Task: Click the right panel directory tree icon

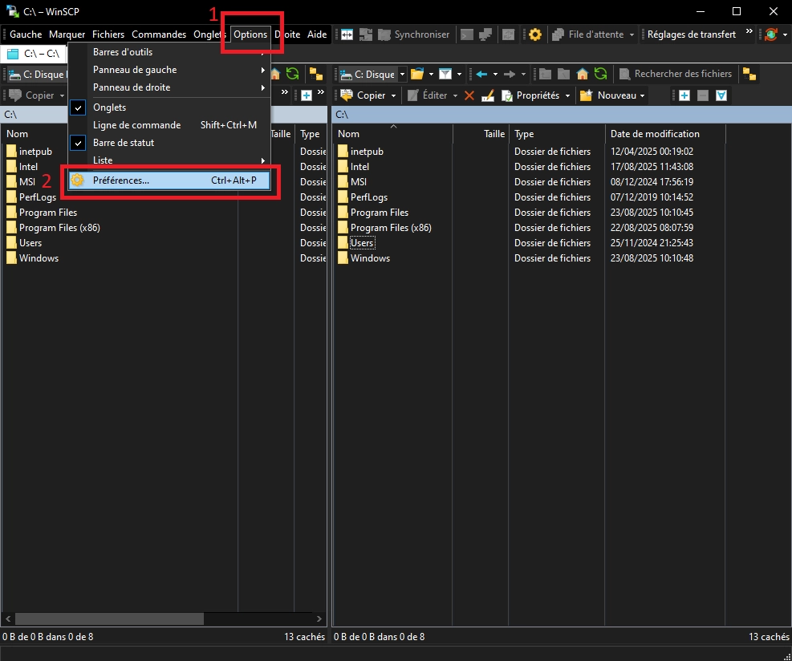Action: tap(749, 75)
